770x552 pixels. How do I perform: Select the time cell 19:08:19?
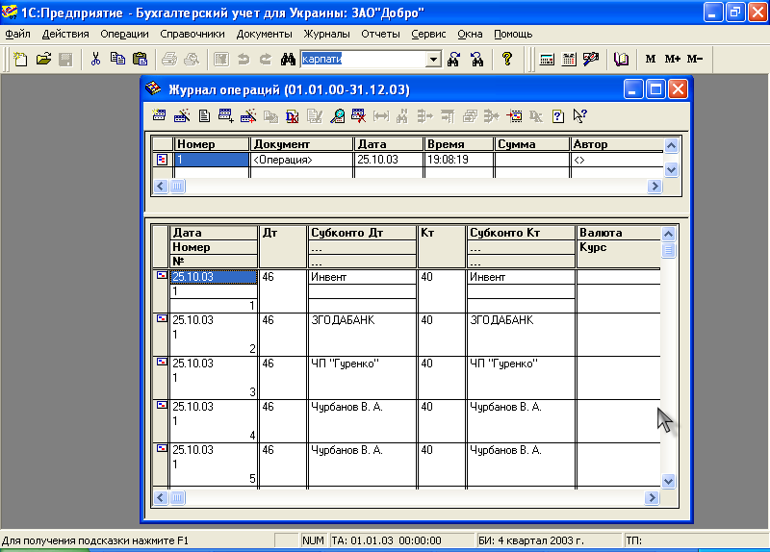coord(458,160)
